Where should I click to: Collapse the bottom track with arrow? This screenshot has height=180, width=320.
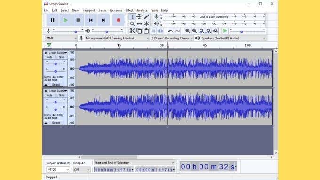(46, 123)
